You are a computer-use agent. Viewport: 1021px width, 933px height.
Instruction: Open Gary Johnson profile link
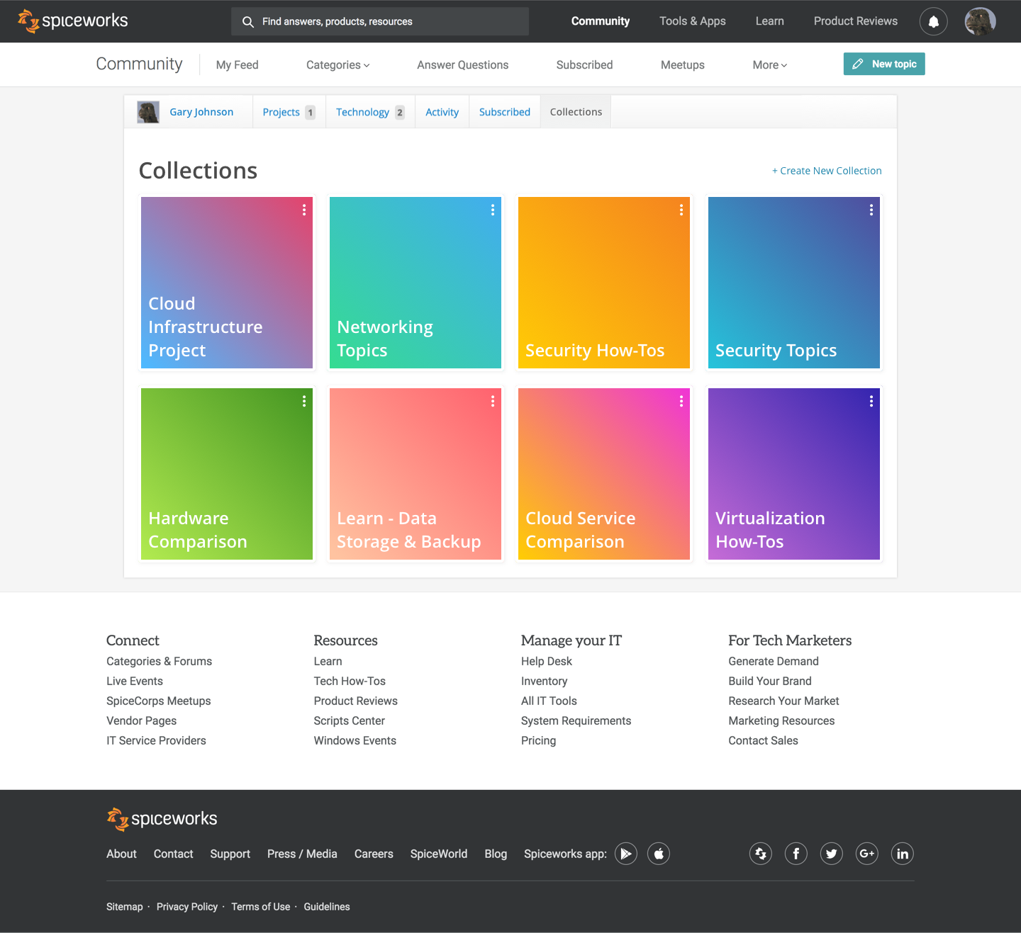(x=201, y=112)
